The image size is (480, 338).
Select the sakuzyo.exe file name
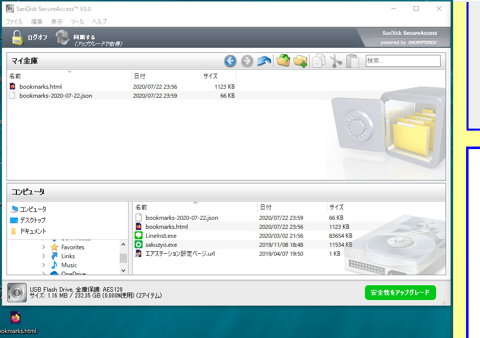[x=161, y=245]
